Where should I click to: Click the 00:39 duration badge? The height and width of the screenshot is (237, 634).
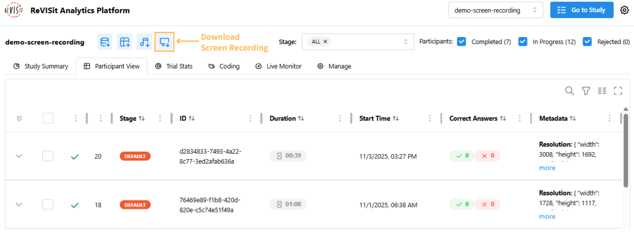288,156
